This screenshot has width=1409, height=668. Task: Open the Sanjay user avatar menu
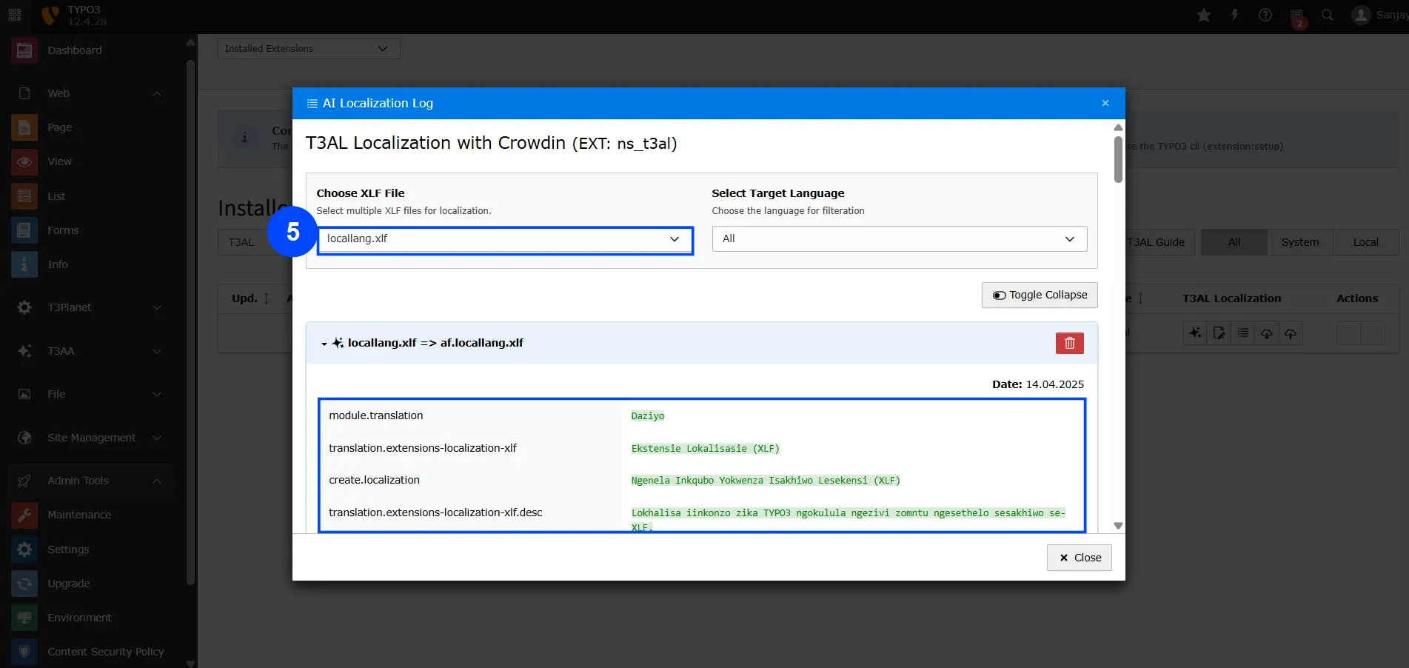[1379, 16]
